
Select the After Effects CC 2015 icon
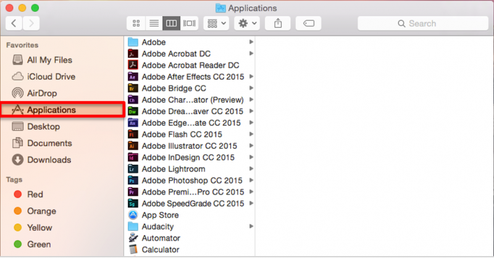pyautogui.click(x=133, y=77)
